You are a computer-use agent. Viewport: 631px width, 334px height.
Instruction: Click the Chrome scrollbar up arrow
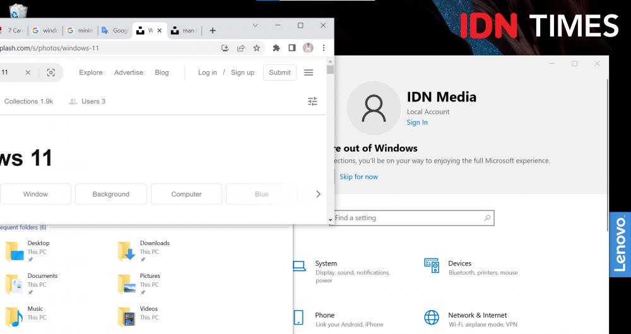tap(331, 62)
